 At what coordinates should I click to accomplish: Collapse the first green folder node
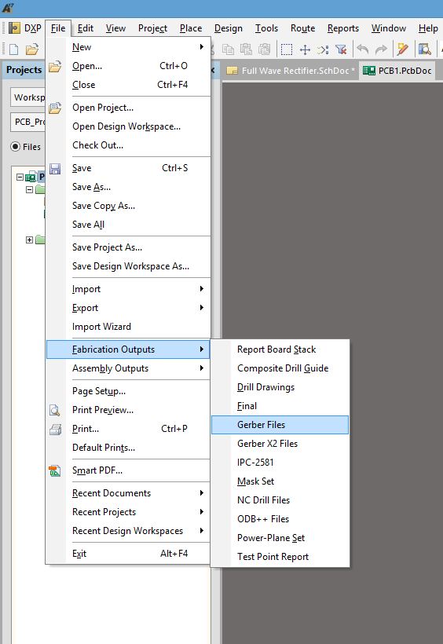29,189
